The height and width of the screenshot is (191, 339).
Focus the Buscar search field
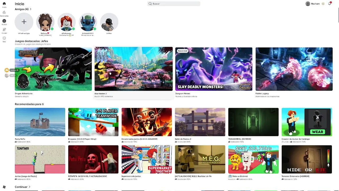pyautogui.click(x=174, y=4)
